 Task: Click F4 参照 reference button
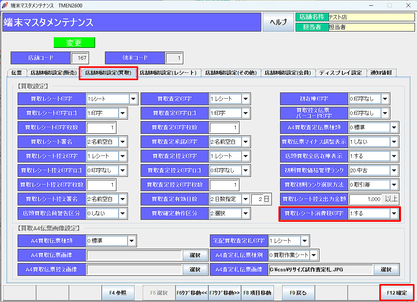(118, 293)
